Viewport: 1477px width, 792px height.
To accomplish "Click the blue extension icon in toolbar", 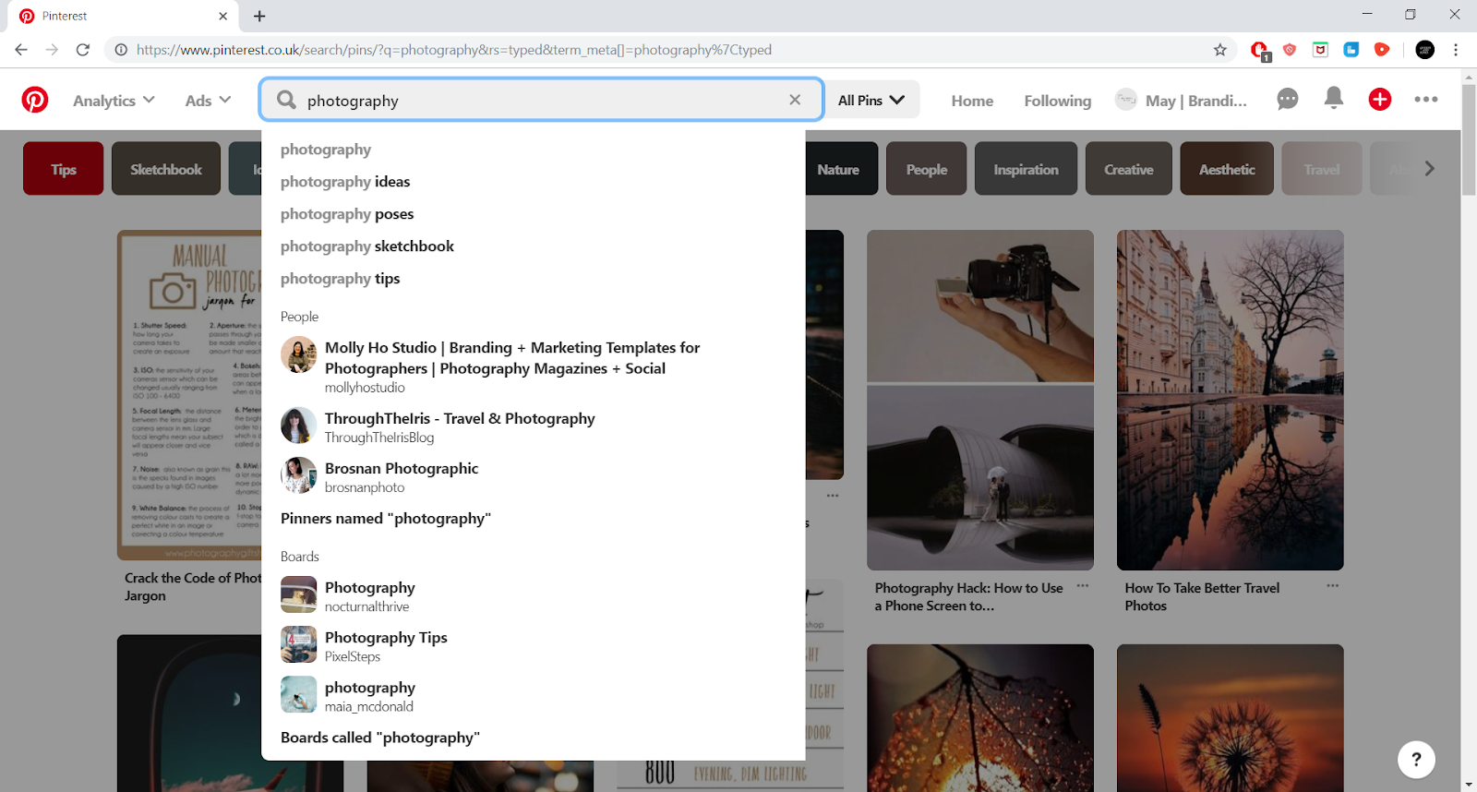I will click(1351, 50).
